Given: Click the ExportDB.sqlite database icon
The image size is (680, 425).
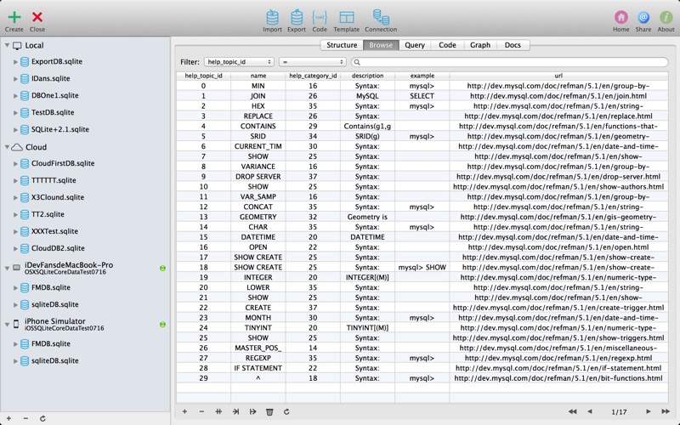Looking at the screenshot, I should pyautogui.click(x=25, y=61).
